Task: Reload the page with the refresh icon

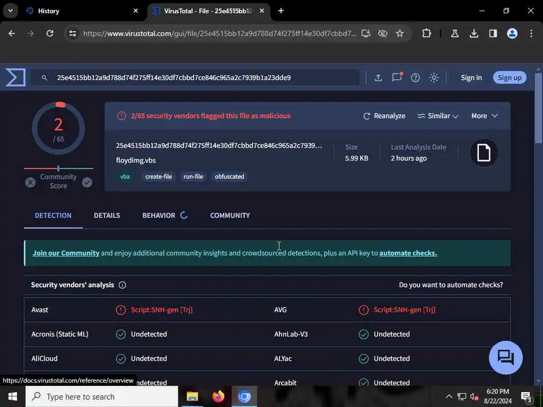Action: [x=50, y=33]
